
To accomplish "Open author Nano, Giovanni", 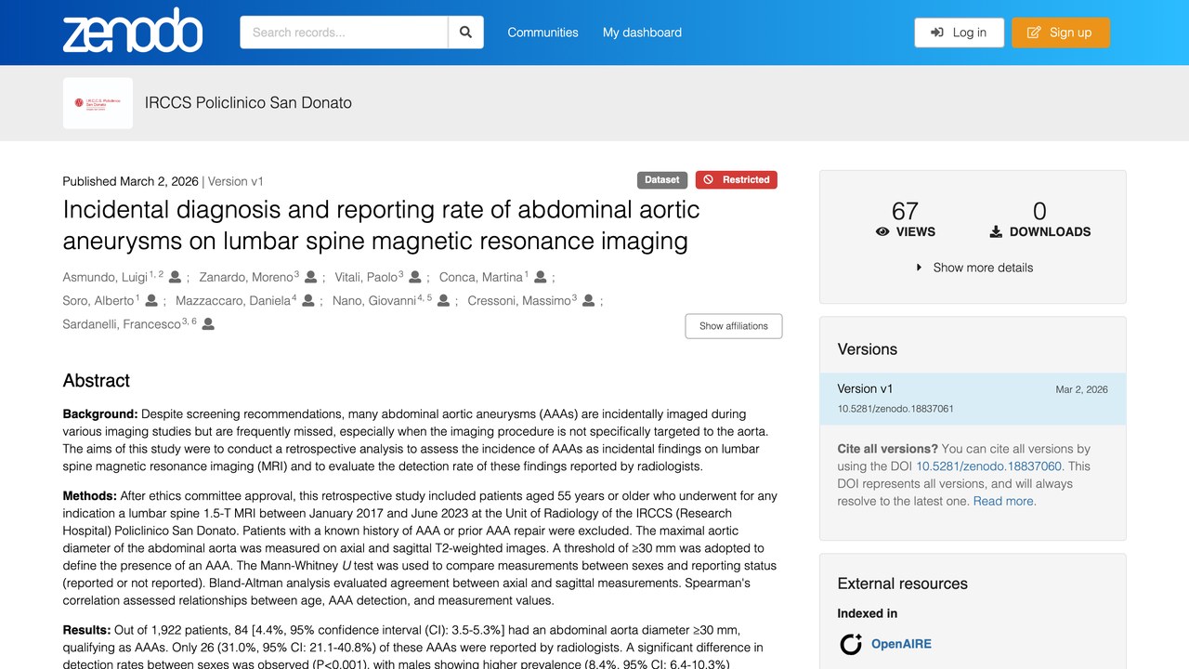I will [373, 301].
